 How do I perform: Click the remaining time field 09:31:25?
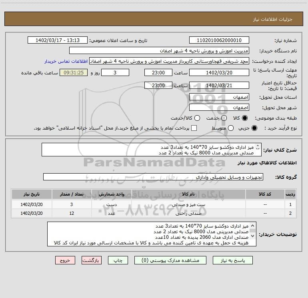[74, 73]
